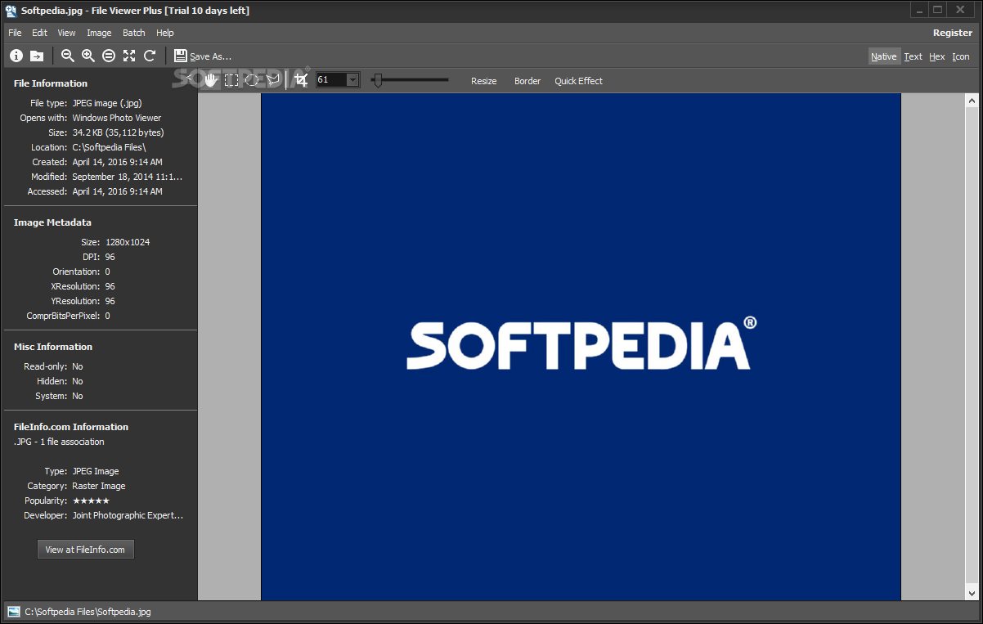Viewport: 983px width, 624px height.
Task: Click the vertical scrollbar up arrow
Action: pyautogui.click(x=972, y=101)
